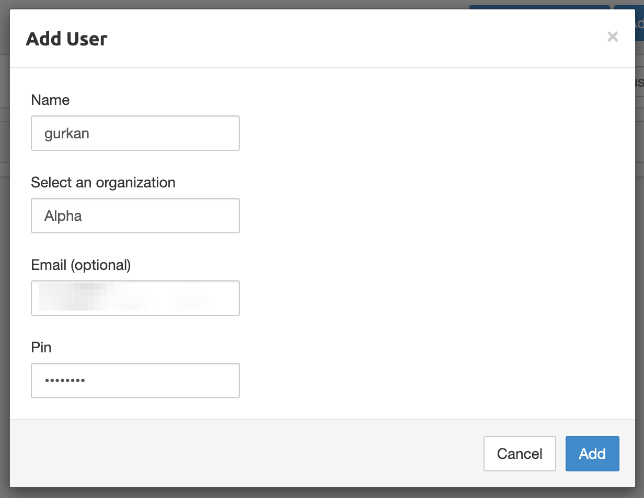644x498 pixels.
Task: Click the Add User dialog title
Action: (x=66, y=39)
